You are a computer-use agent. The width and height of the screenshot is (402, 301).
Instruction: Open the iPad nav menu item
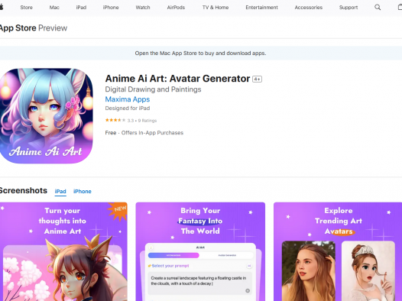coord(81,8)
